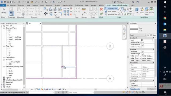The height and width of the screenshot is (96, 171).
Task: Close the Project Browser panel
Action: (x=24, y=23)
